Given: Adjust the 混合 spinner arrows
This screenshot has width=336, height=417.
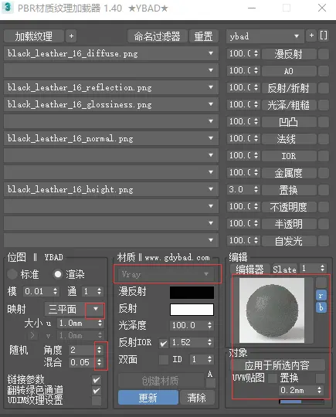Looking at the screenshot, I should [x=99, y=362].
